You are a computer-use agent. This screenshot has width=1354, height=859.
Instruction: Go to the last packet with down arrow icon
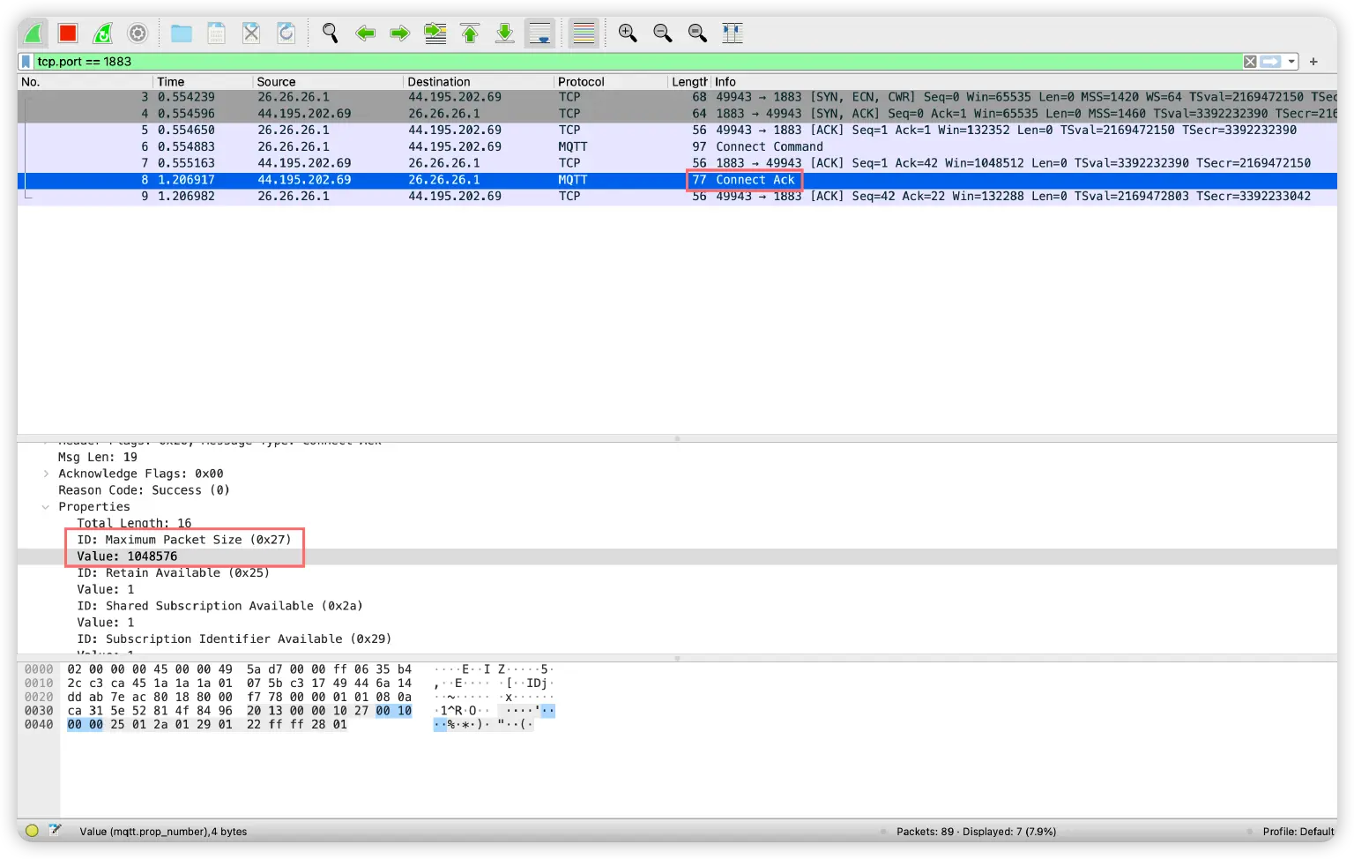(x=504, y=33)
